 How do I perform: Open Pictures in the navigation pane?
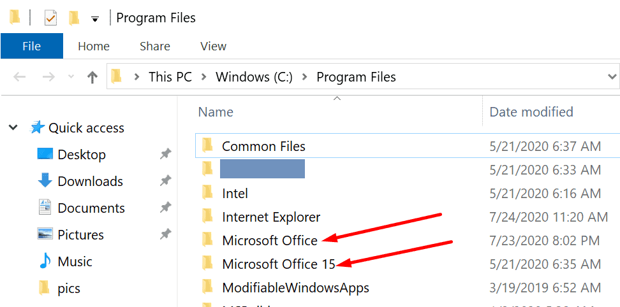(x=80, y=235)
